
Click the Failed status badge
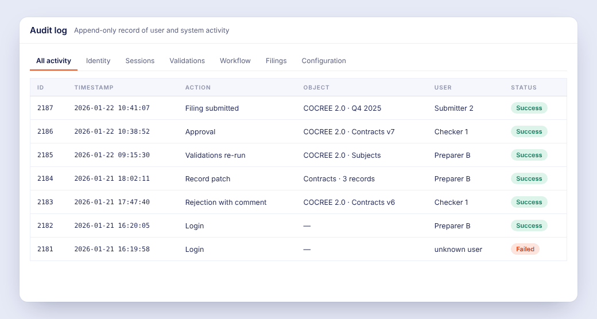click(x=525, y=250)
